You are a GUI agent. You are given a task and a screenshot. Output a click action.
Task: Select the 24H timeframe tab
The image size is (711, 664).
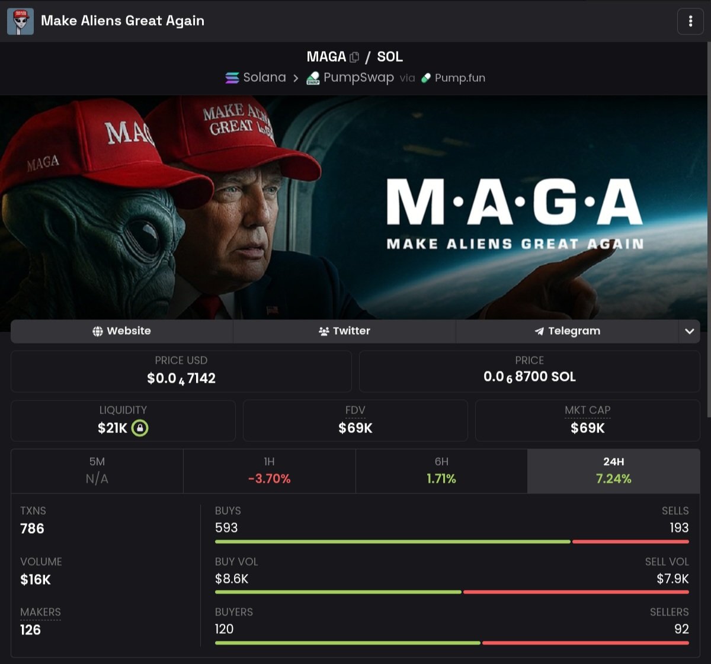(614, 471)
